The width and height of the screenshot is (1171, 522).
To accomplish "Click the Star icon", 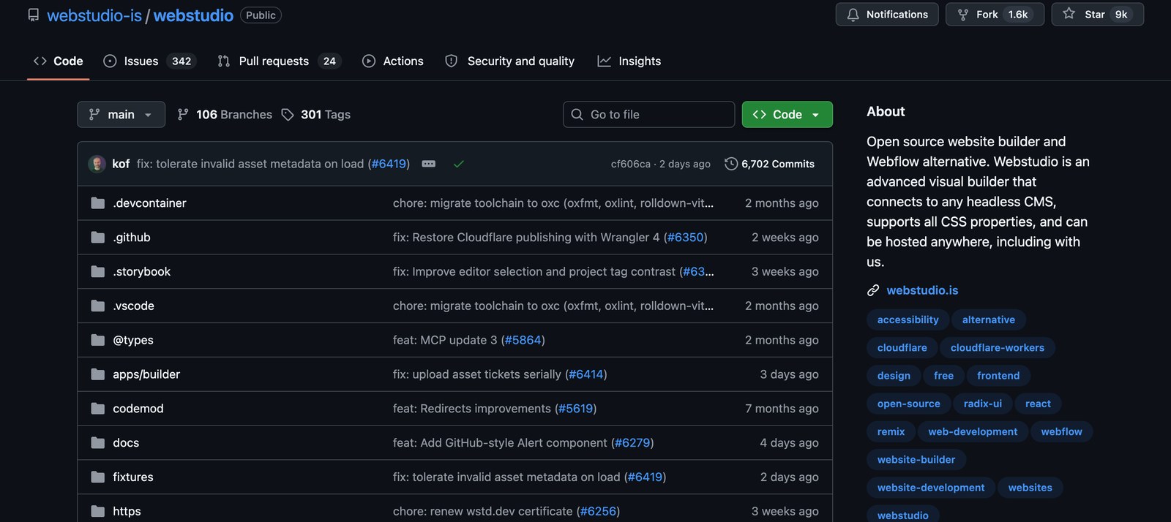I will click(1069, 14).
